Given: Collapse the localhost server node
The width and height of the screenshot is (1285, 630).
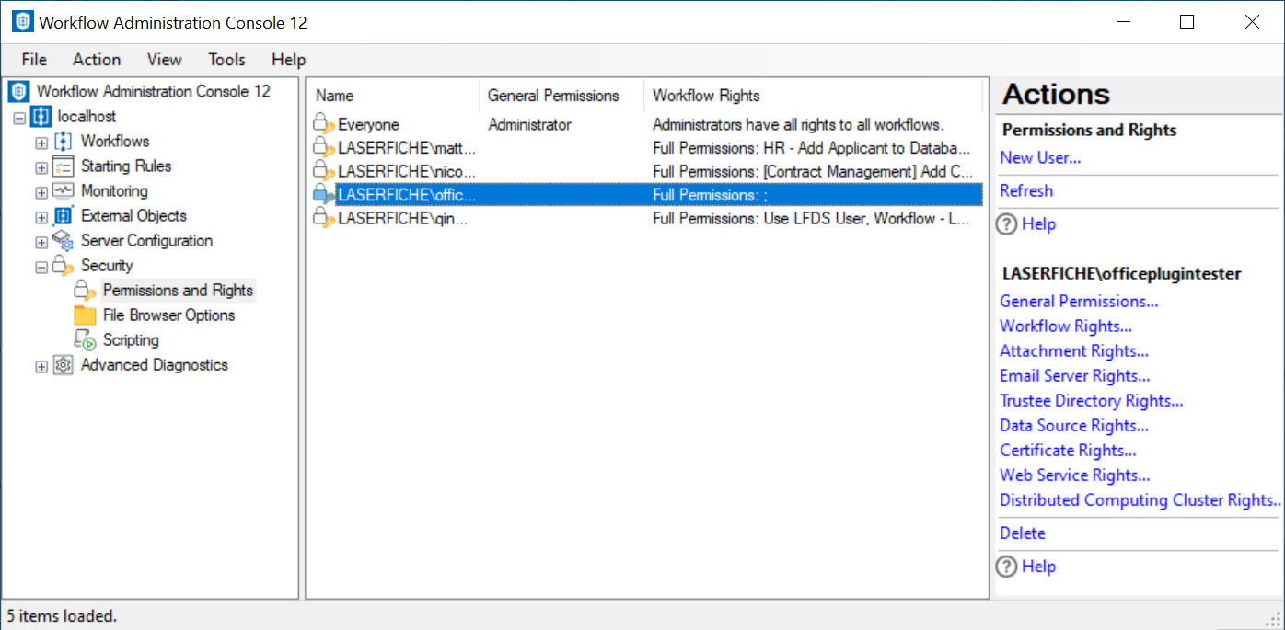Looking at the screenshot, I should (x=19, y=118).
